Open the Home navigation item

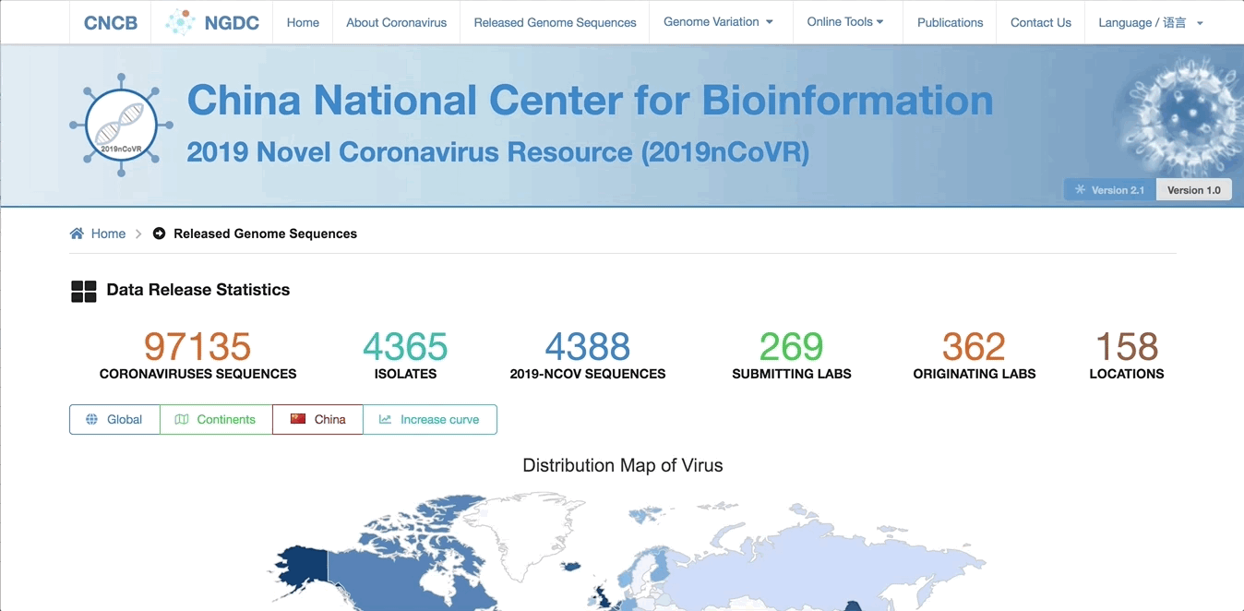tap(303, 22)
